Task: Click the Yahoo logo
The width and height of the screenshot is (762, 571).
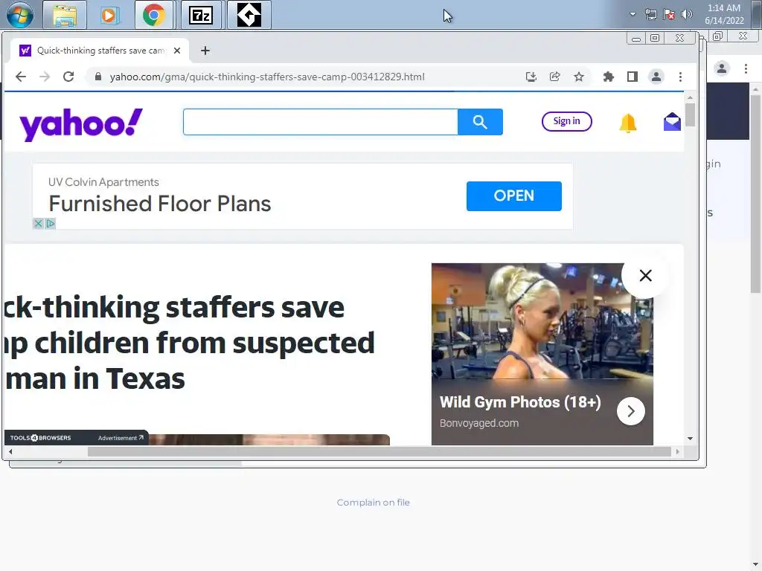Action: pyautogui.click(x=81, y=124)
